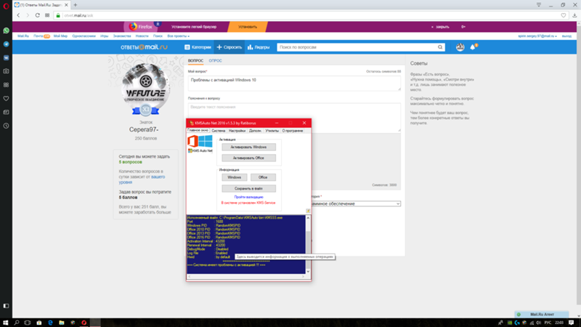581x327 pixels.
Task: Click the question details text area
Action: [294, 117]
